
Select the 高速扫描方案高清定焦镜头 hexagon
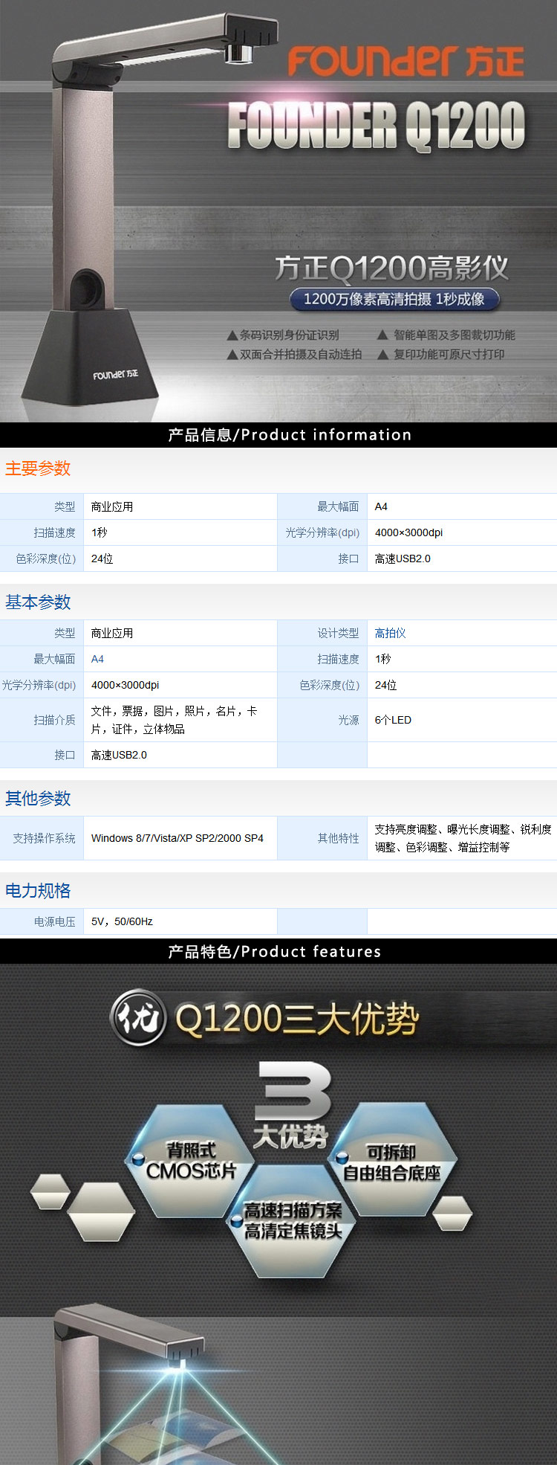click(x=293, y=1221)
